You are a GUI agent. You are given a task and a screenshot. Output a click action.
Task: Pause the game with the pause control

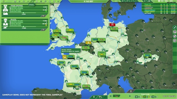(x=132, y=1)
